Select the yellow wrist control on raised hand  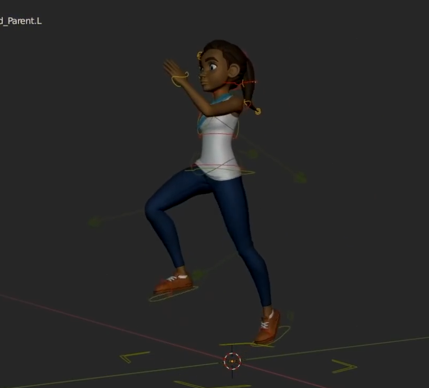[180, 79]
